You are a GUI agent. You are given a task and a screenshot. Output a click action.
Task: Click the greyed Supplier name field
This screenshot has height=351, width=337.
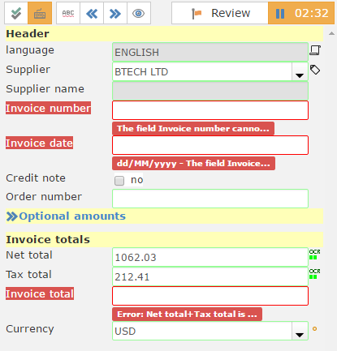[210, 91]
